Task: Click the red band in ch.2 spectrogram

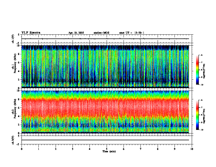Action: 105,108
